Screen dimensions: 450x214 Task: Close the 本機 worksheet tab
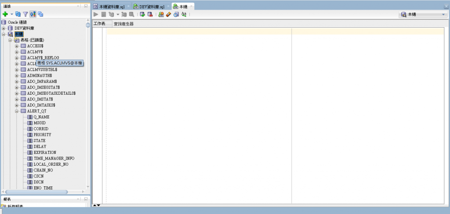[191, 6]
